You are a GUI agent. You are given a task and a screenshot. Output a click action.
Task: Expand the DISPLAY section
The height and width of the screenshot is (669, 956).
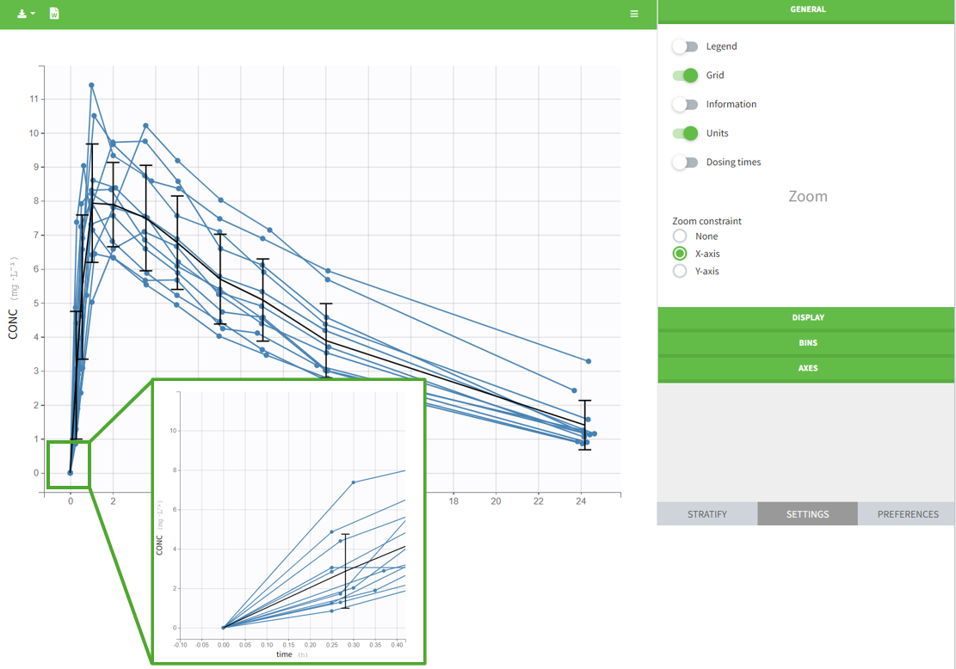[807, 318]
